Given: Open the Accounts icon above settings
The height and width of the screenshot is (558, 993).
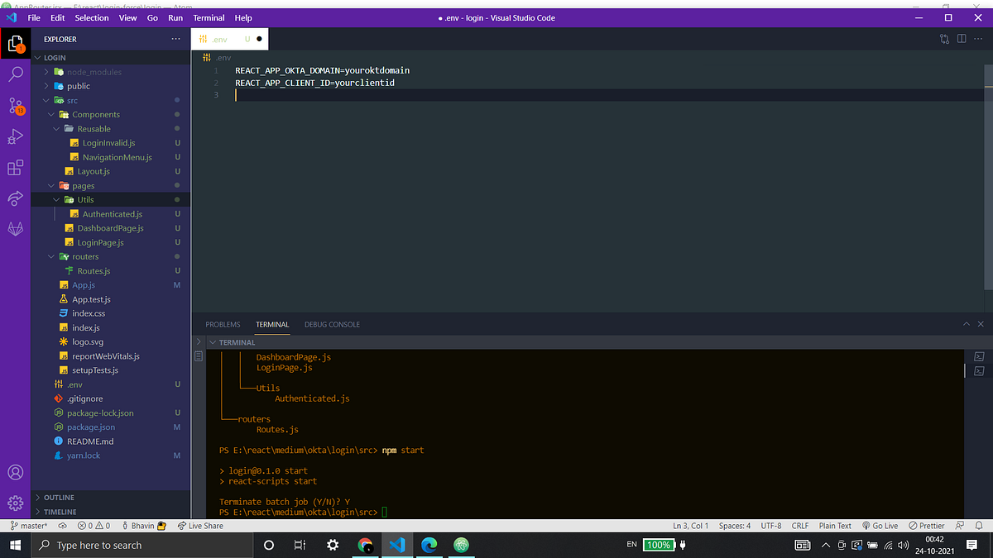Looking at the screenshot, I should 15,472.
